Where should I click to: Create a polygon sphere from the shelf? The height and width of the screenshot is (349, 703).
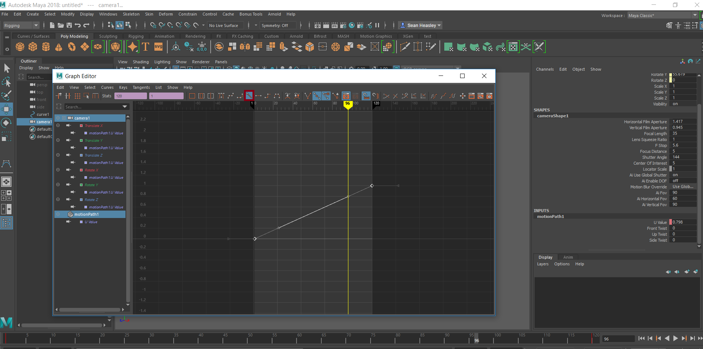click(20, 47)
